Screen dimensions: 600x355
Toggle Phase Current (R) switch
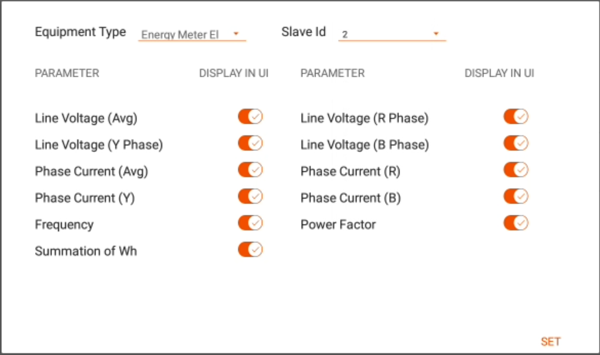point(516,170)
